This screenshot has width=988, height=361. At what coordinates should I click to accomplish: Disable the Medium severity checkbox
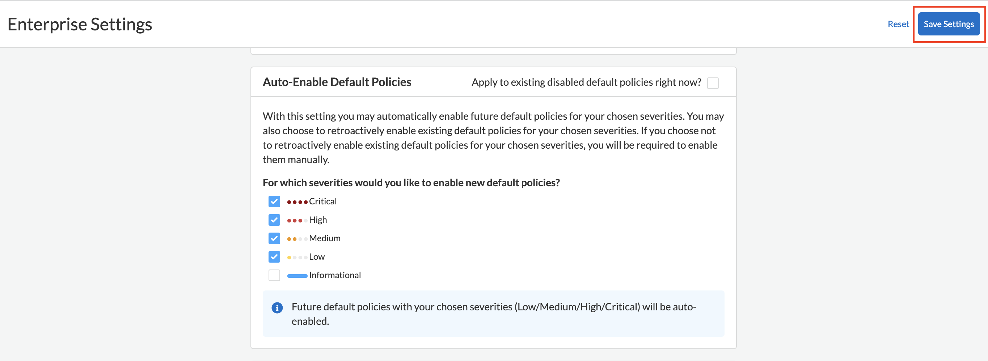pyautogui.click(x=274, y=238)
